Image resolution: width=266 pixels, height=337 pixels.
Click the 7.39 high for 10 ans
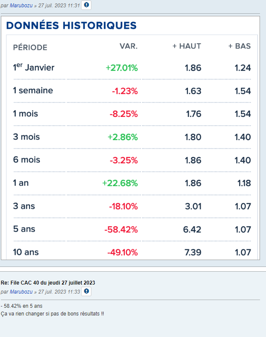pyautogui.click(x=192, y=252)
